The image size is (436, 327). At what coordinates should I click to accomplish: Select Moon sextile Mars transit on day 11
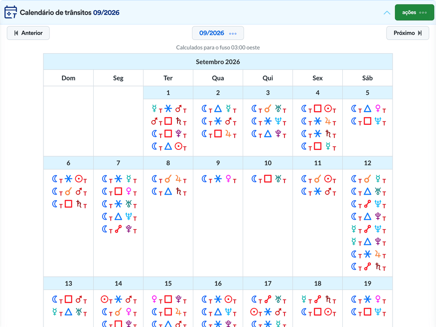(318, 192)
